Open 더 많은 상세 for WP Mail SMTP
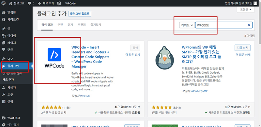Screen dimensions: 261x127 click(243, 55)
